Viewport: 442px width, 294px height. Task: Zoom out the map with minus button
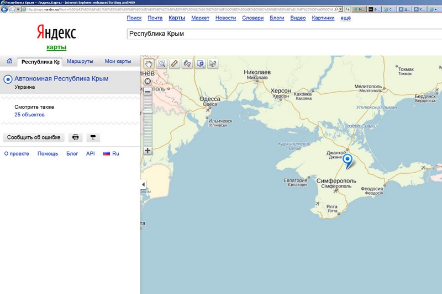[x=148, y=92]
